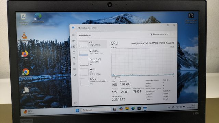Select the GPU 0 performance entry
The width and height of the screenshot is (219, 123).
click(94, 81)
